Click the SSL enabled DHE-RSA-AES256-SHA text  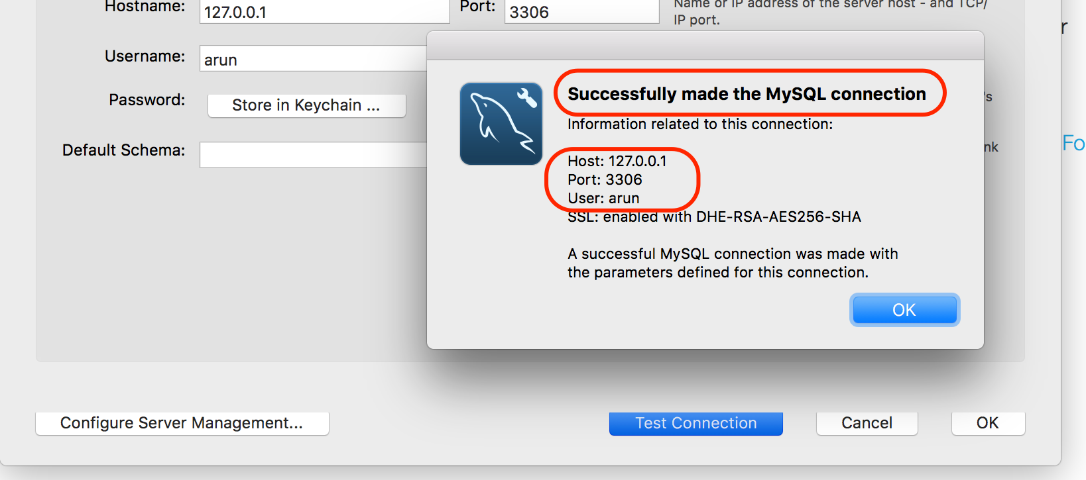(x=714, y=217)
